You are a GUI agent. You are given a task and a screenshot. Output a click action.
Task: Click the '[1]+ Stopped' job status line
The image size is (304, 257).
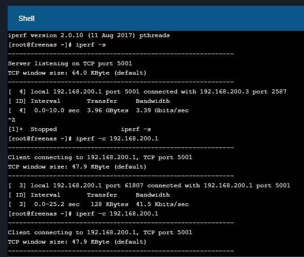point(79,129)
